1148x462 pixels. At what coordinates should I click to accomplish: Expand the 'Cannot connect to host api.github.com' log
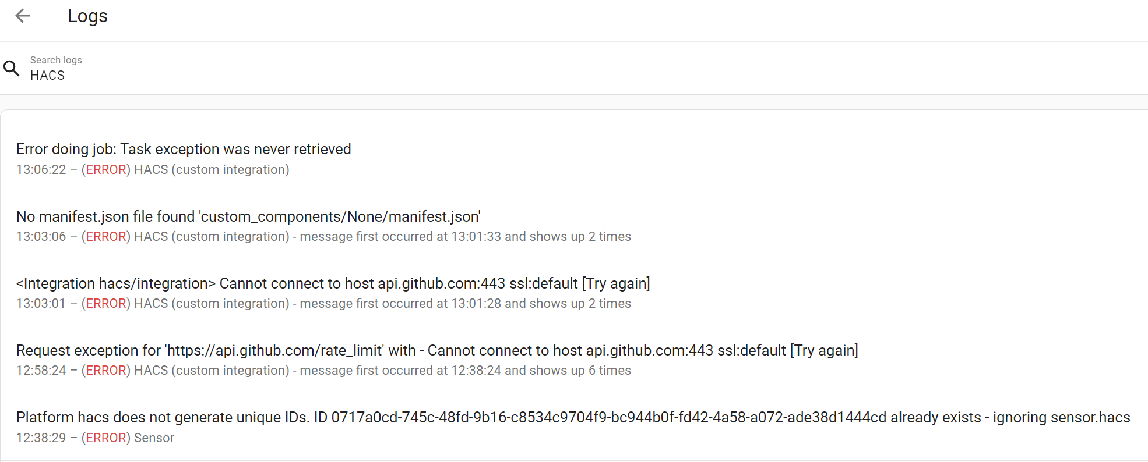point(333,283)
